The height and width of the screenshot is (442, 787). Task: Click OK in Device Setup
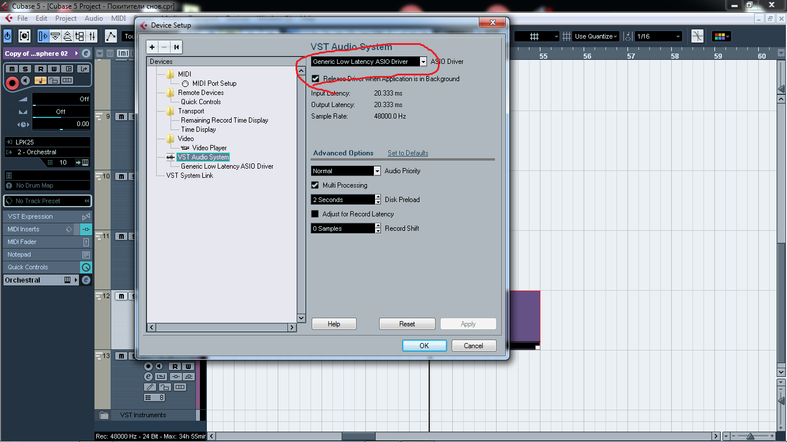(x=424, y=346)
